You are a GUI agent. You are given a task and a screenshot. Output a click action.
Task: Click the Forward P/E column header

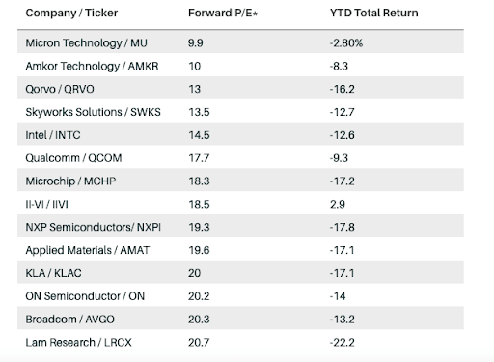(x=223, y=13)
